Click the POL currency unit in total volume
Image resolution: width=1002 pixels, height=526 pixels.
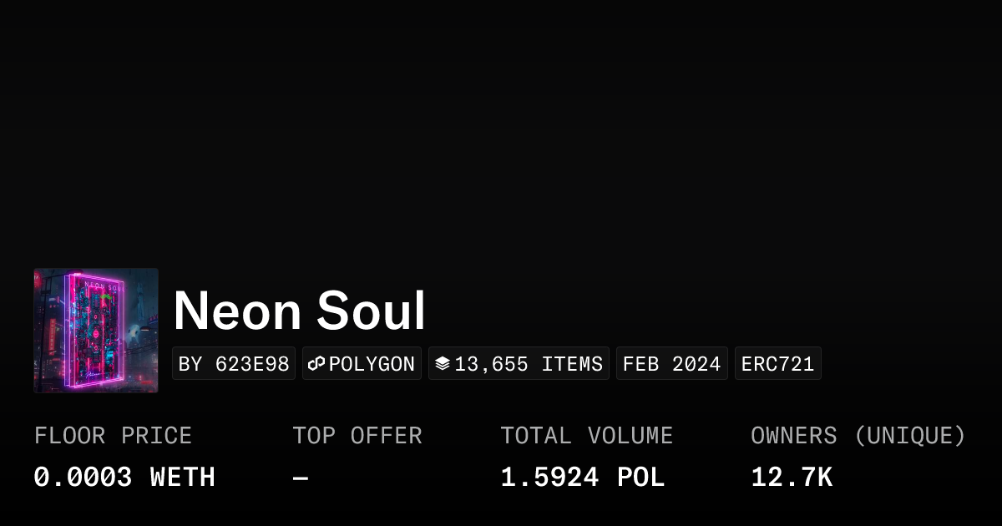(x=640, y=478)
